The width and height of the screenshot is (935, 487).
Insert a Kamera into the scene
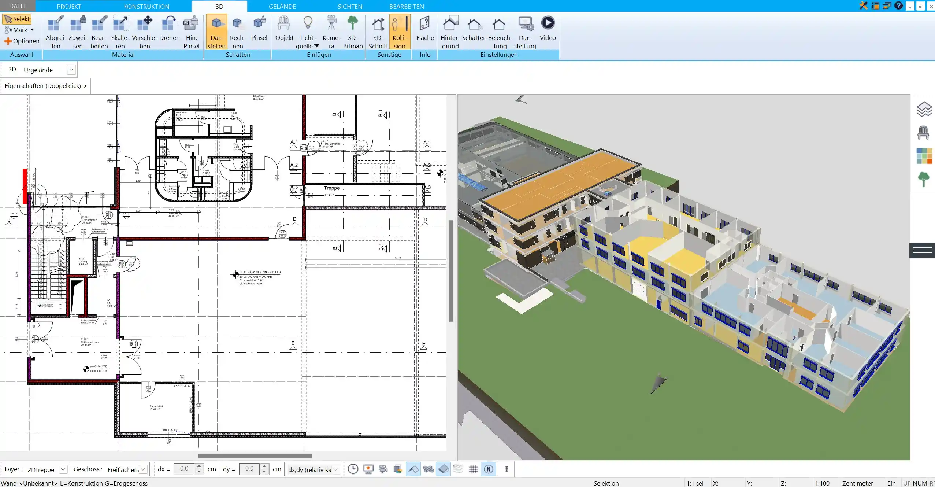tap(331, 32)
